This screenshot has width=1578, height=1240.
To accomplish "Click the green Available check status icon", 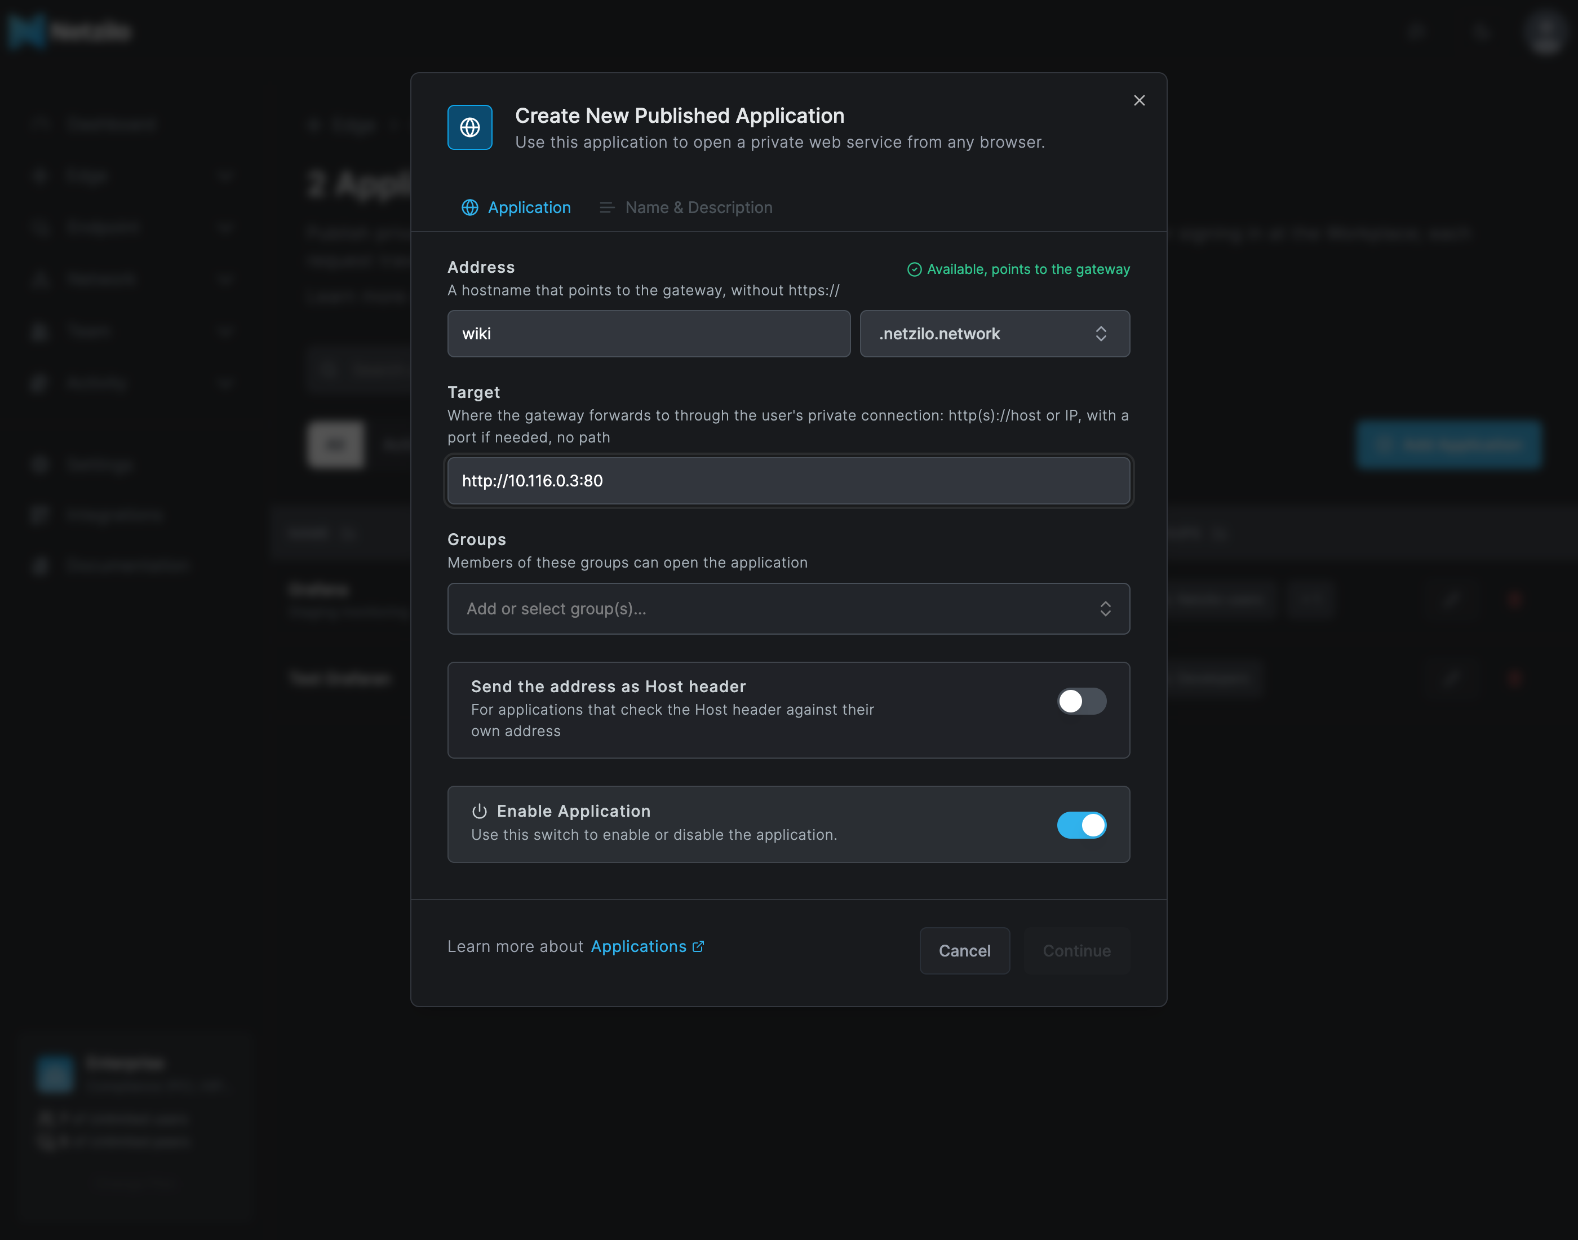I will (915, 269).
